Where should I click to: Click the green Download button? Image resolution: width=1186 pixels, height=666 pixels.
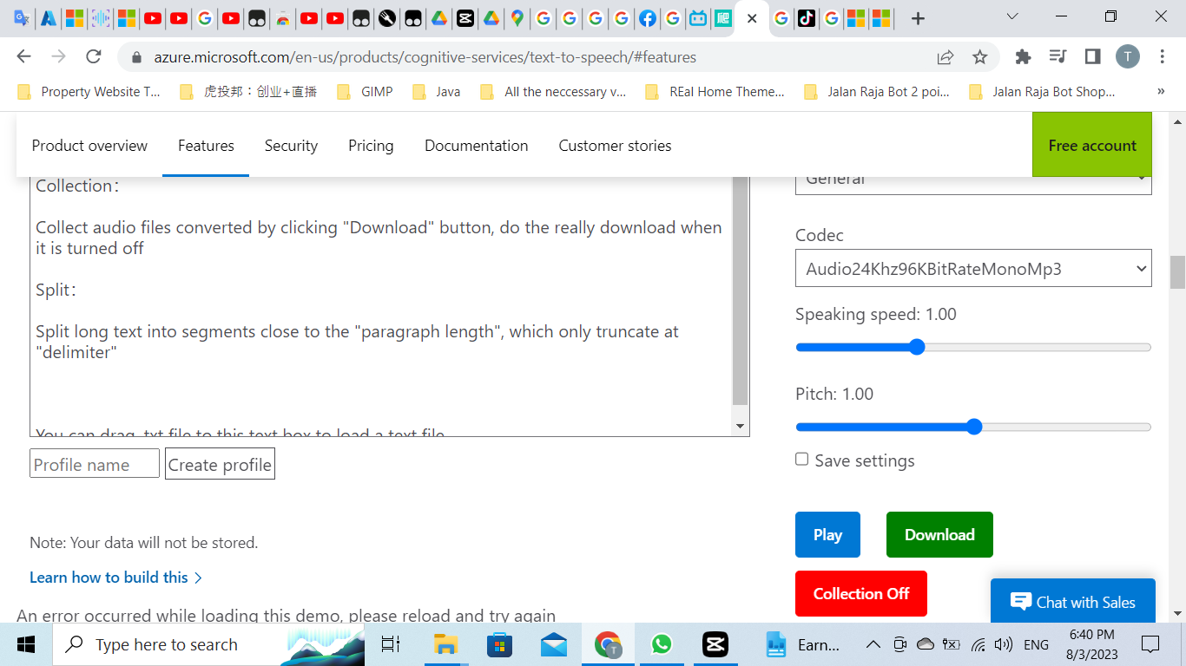tap(939, 534)
